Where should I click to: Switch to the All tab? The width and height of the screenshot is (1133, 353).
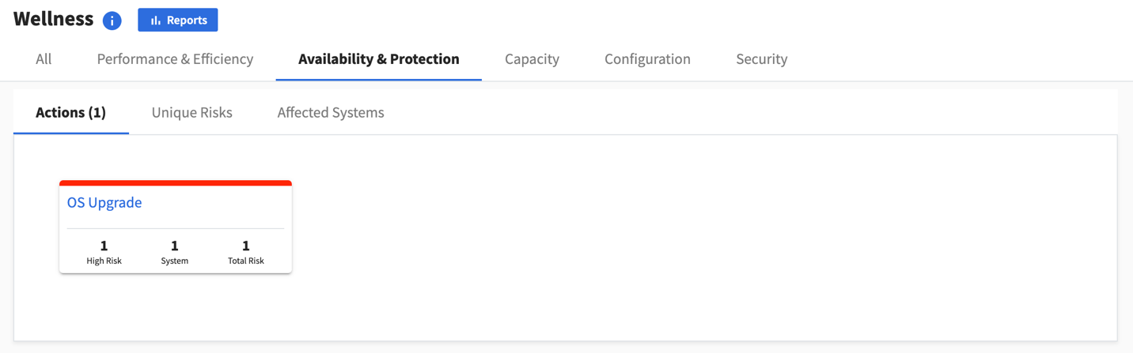point(44,59)
